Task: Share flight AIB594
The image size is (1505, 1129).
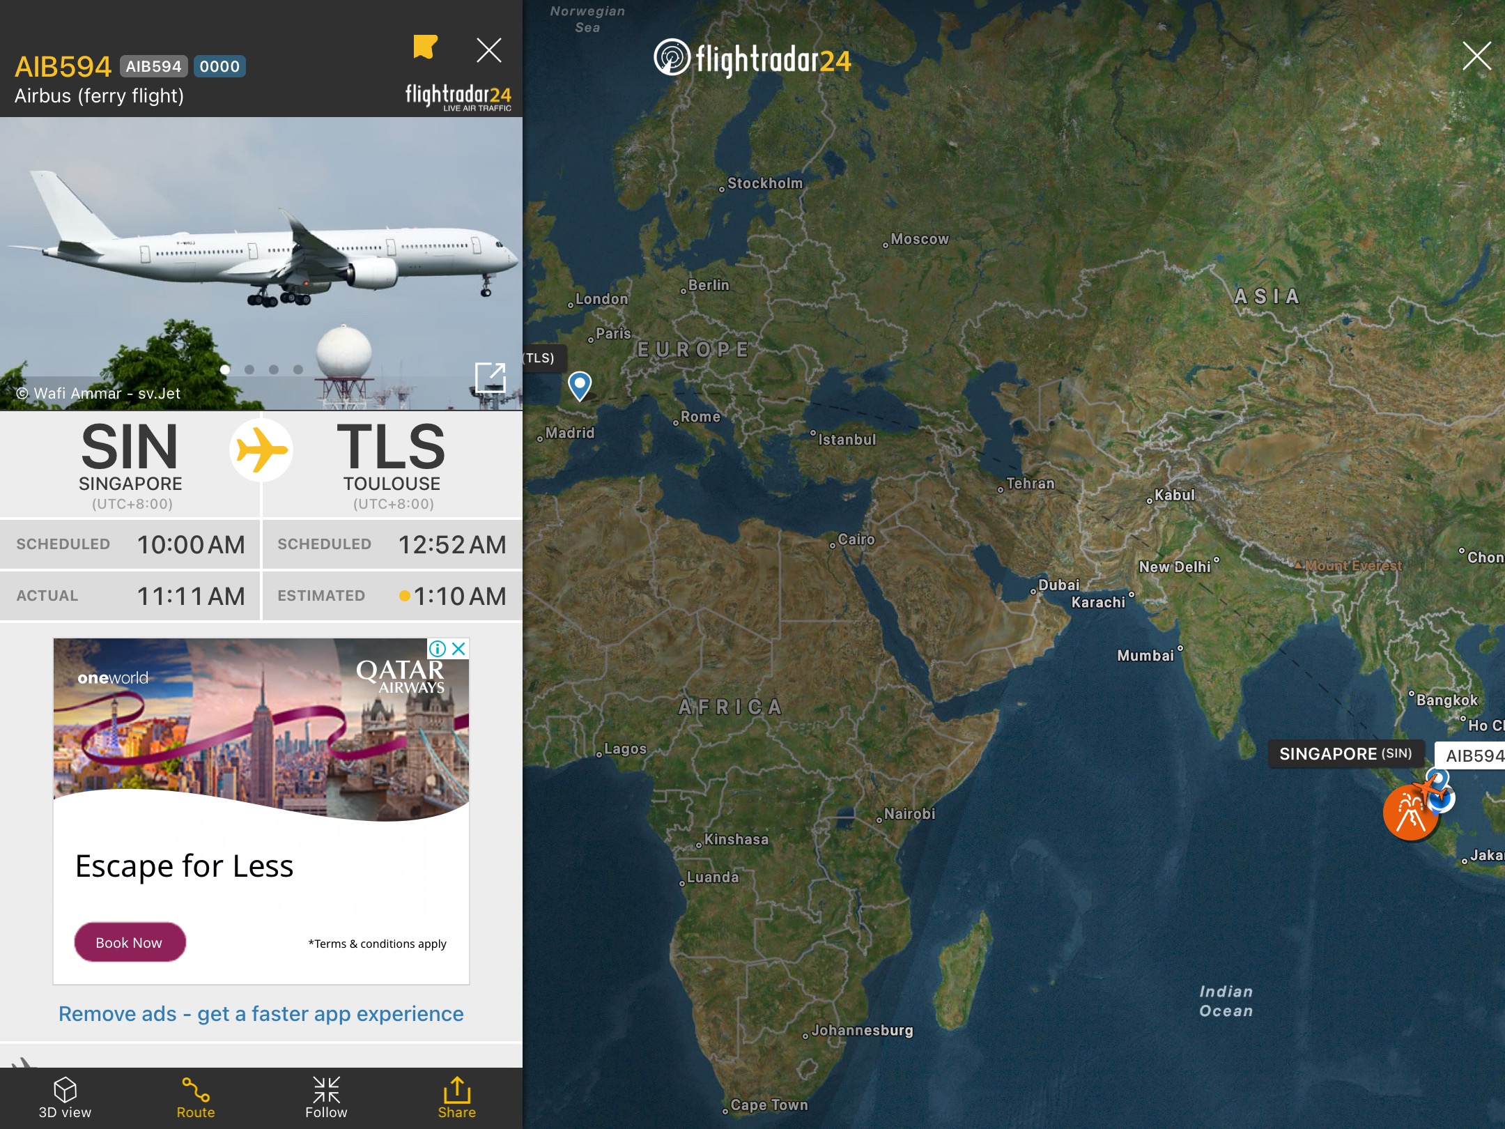Action: coord(456,1098)
